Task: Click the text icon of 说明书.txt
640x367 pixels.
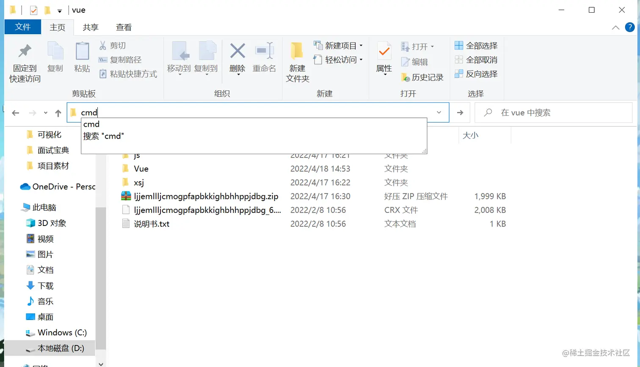Action: coord(126,224)
